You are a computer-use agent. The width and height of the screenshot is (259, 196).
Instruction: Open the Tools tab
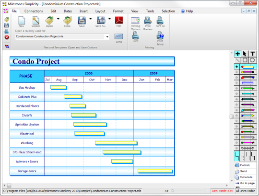point(150,11)
